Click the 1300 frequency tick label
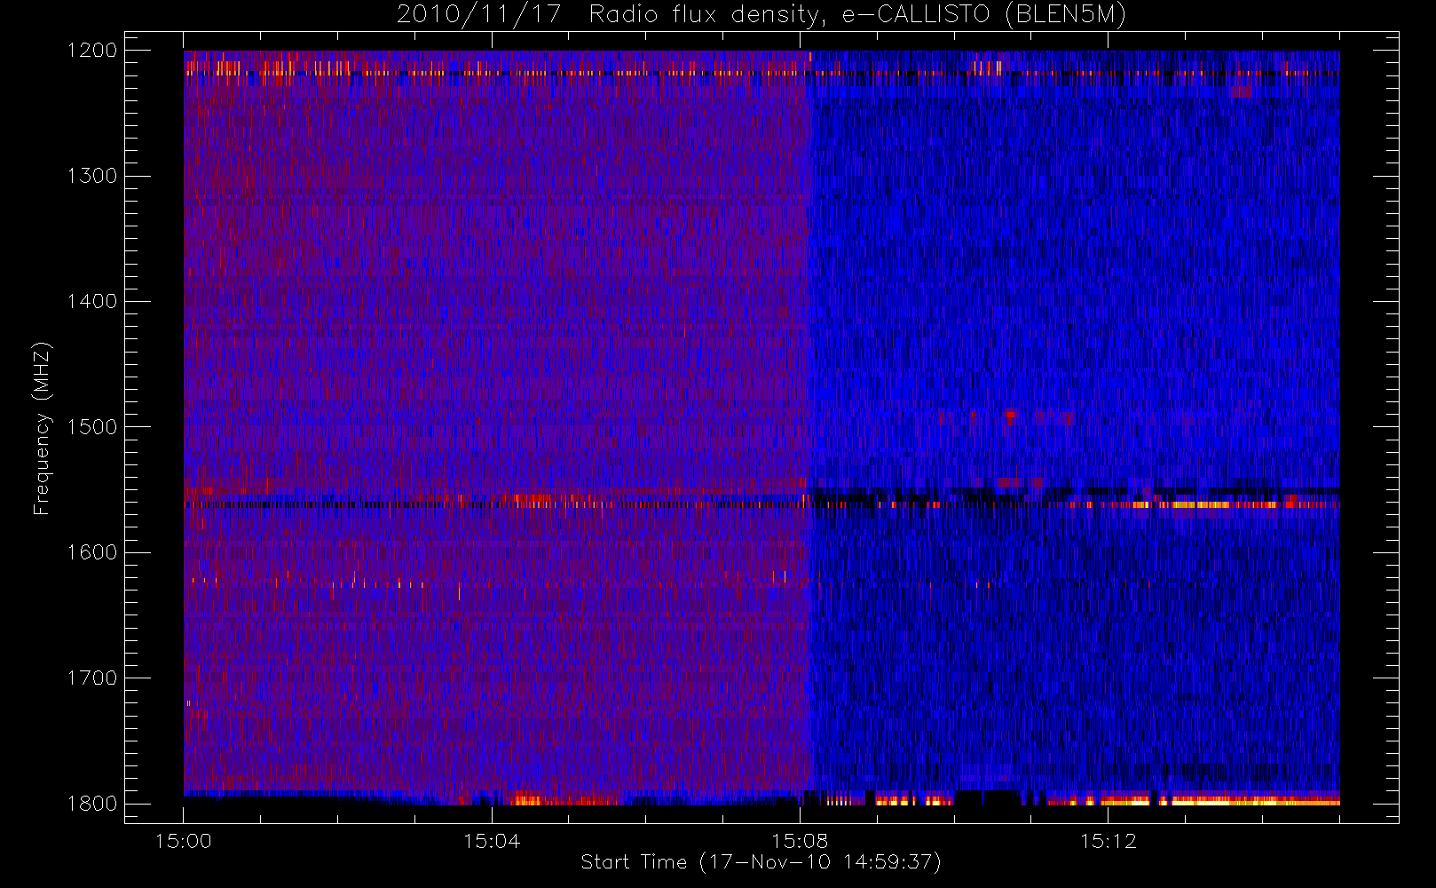Image resolution: width=1436 pixels, height=888 pixels. [92, 176]
